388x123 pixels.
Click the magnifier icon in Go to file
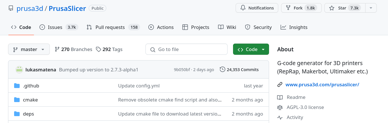[x=153, y=49]
